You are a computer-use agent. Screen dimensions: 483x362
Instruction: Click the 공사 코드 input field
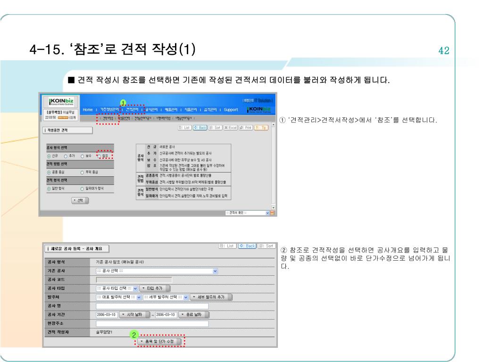click(133, 280)
